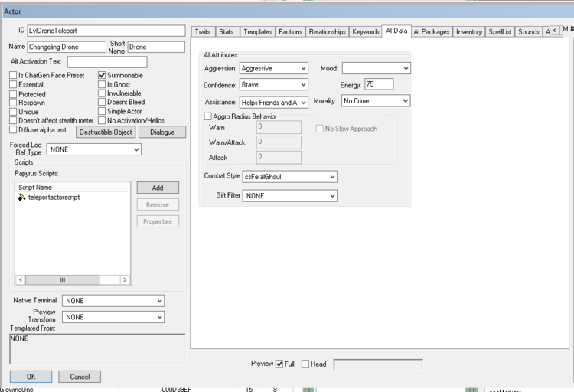Toggle the Protected checkbox
Viewport: 574px width, 392px height.
pos(13,94)
